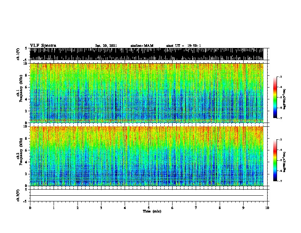The height and width of the screenshot is (233, 301).
Task: Click time axis tick label "0"
Action: tap(30, 207)
